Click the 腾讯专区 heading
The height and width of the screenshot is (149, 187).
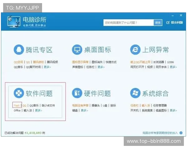(x=39, y=50)
